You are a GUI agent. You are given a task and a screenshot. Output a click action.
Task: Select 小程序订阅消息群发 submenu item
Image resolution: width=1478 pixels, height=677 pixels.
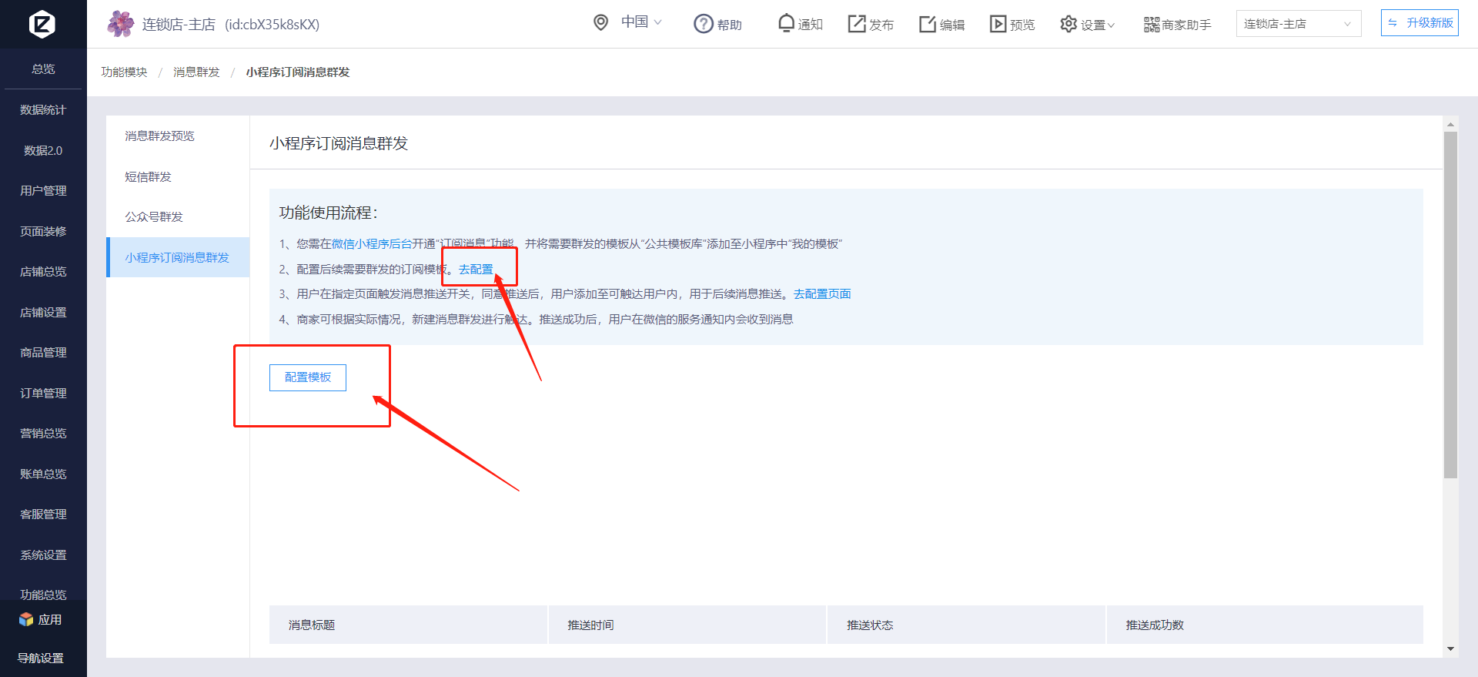tap(178, 257)
